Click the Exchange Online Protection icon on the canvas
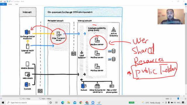The width and height of the screenshot is (187, 105). 27,32
